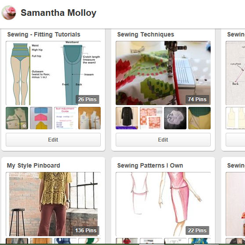Select the orange floral fabric thumbnail
The height and width of the screenshot is (245, 245).
coord(151,118)
